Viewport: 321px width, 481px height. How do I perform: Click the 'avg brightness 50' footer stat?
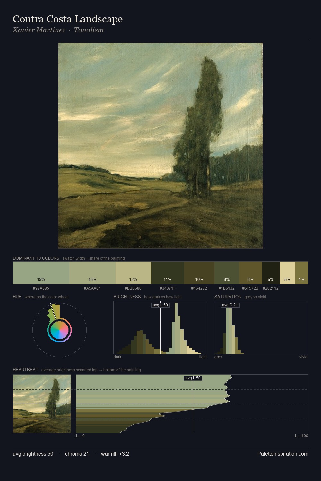33,454
